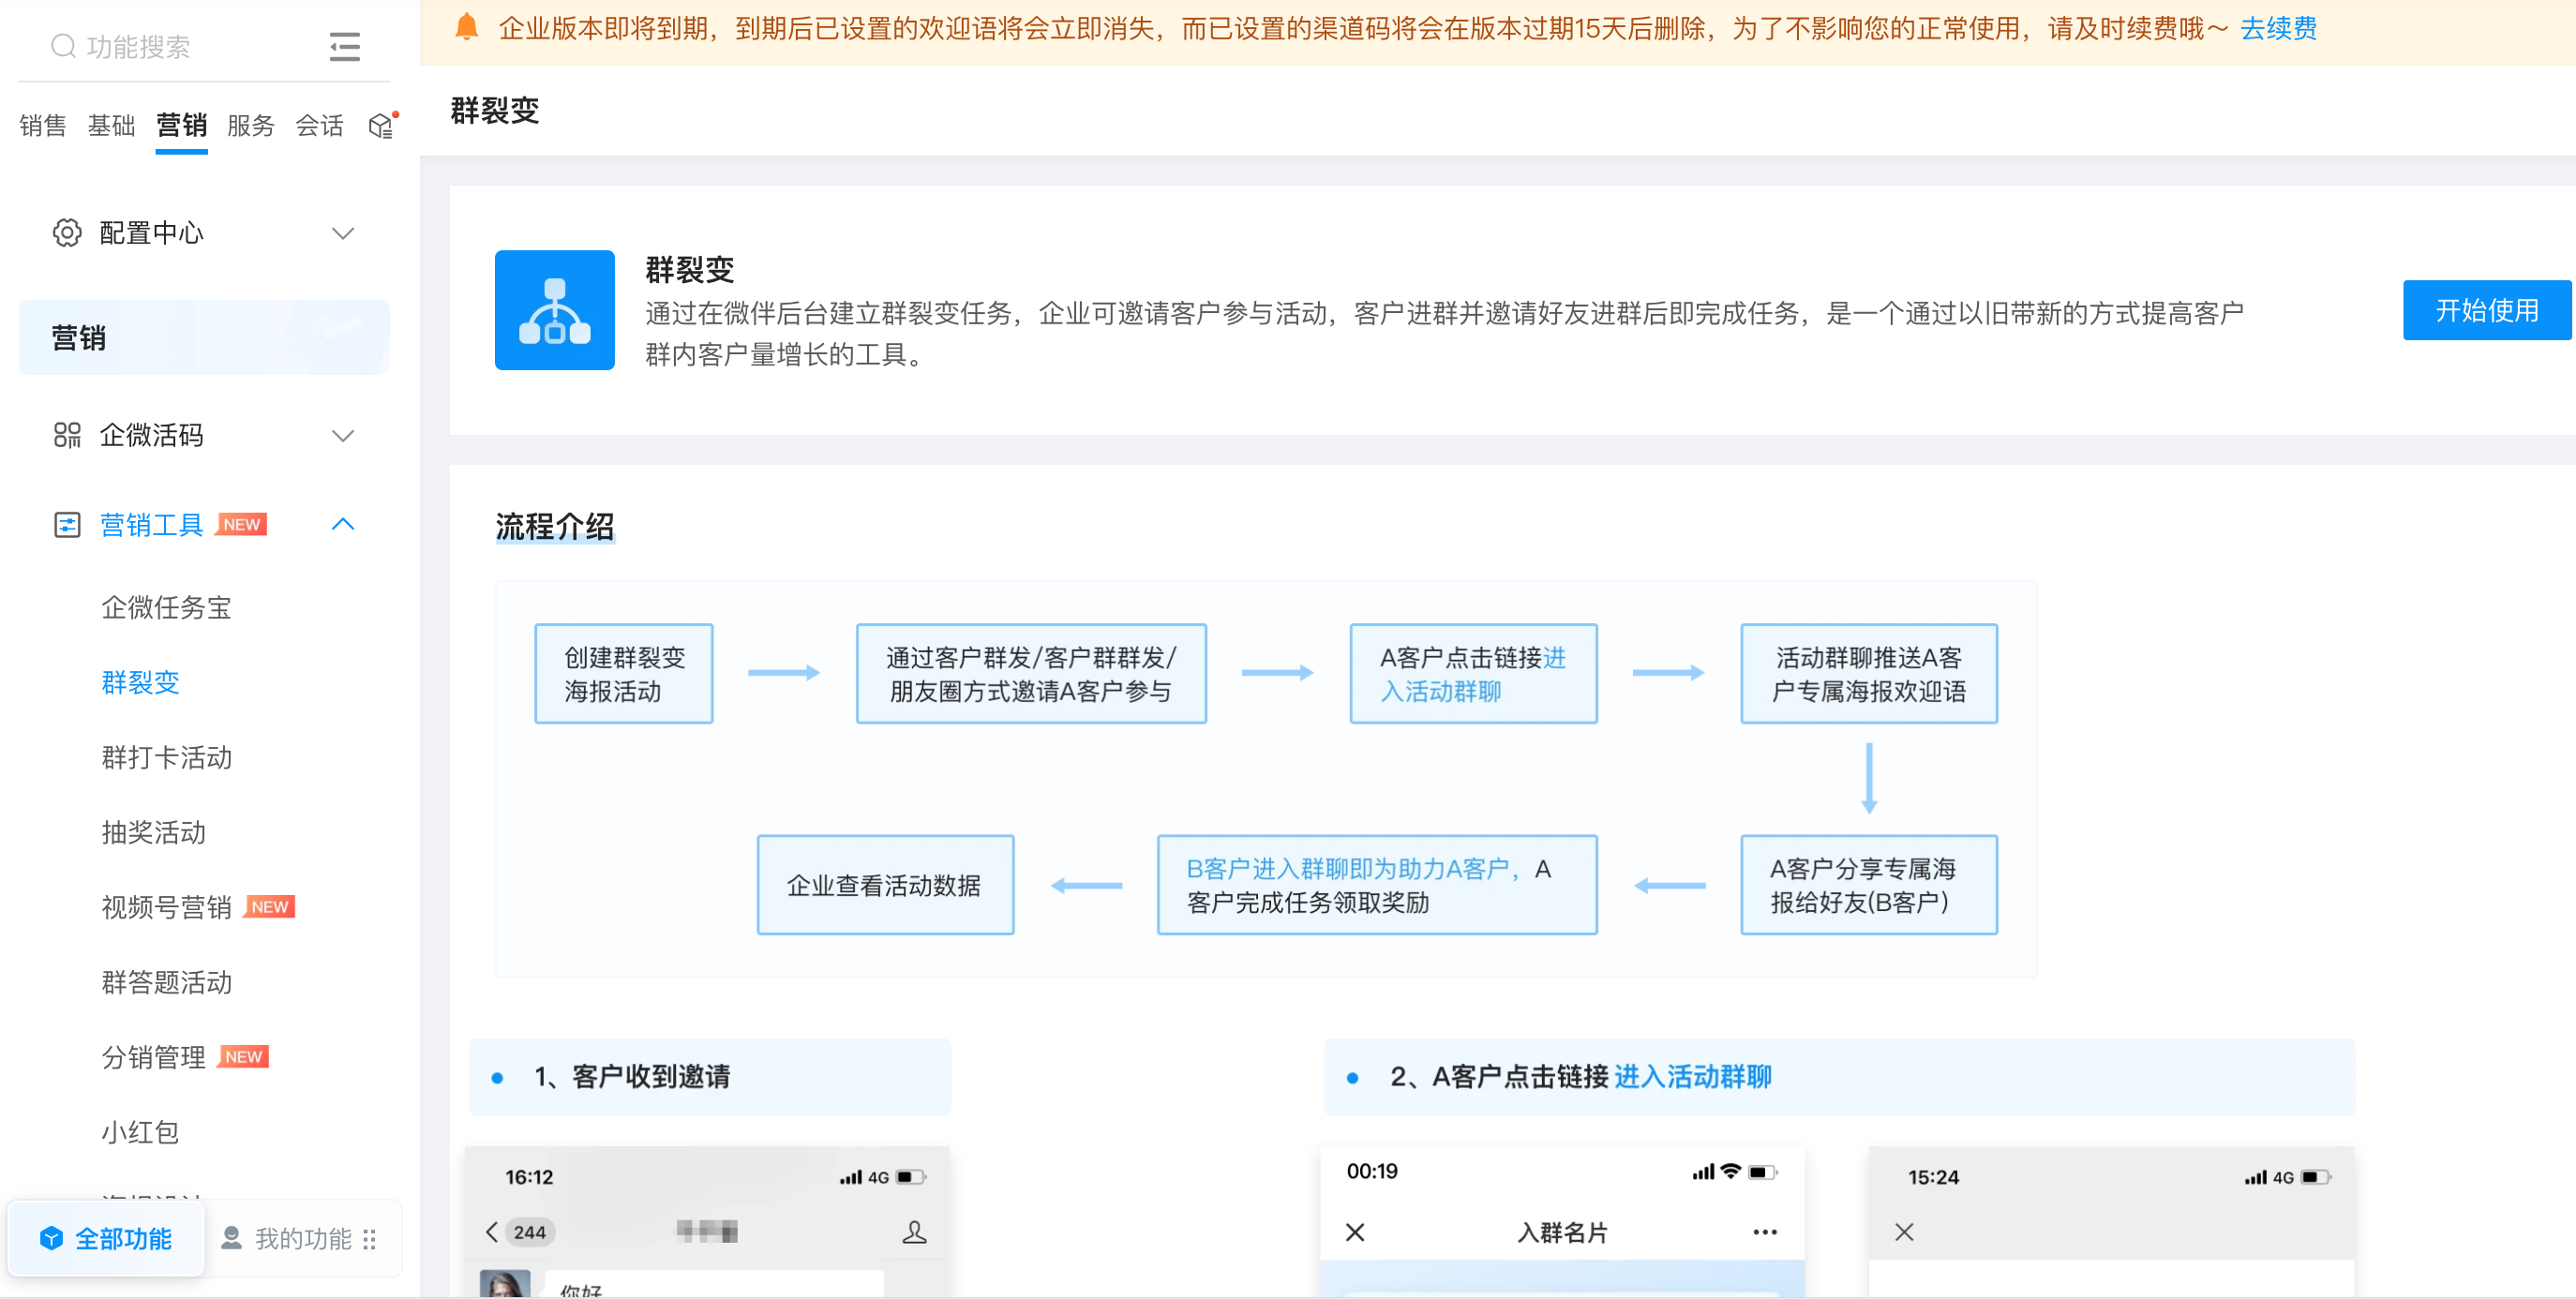Click X icon in 15:24 phone preview
The height and width of the screenshot is (1299, 2576).
tap(1904, 1232)
